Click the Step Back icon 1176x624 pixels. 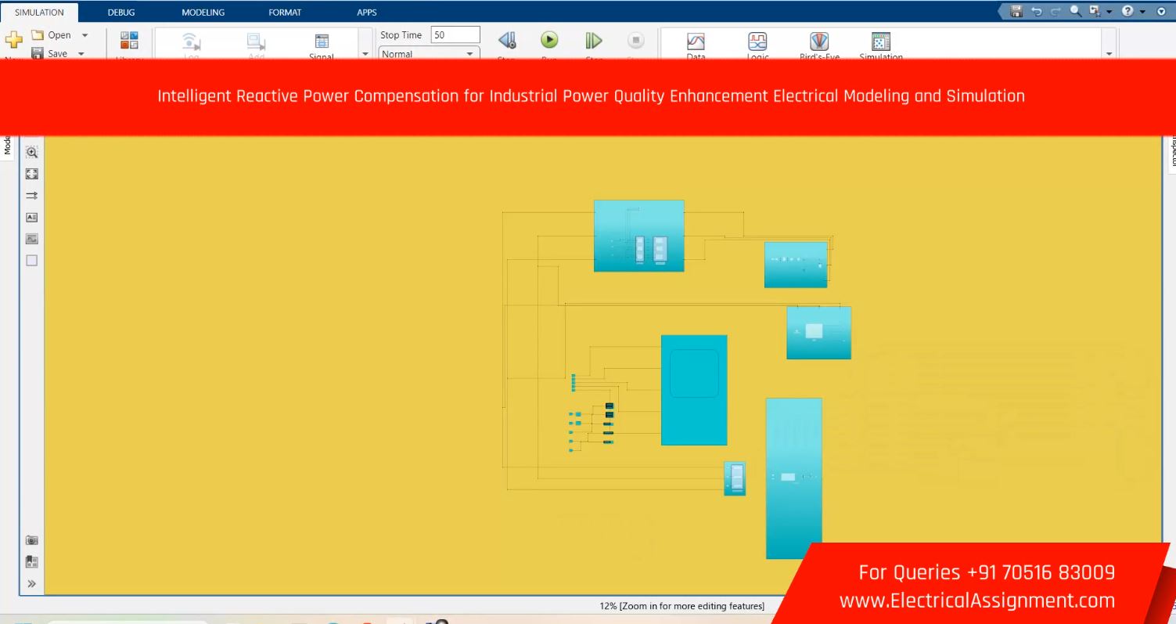tap(506, 41)
